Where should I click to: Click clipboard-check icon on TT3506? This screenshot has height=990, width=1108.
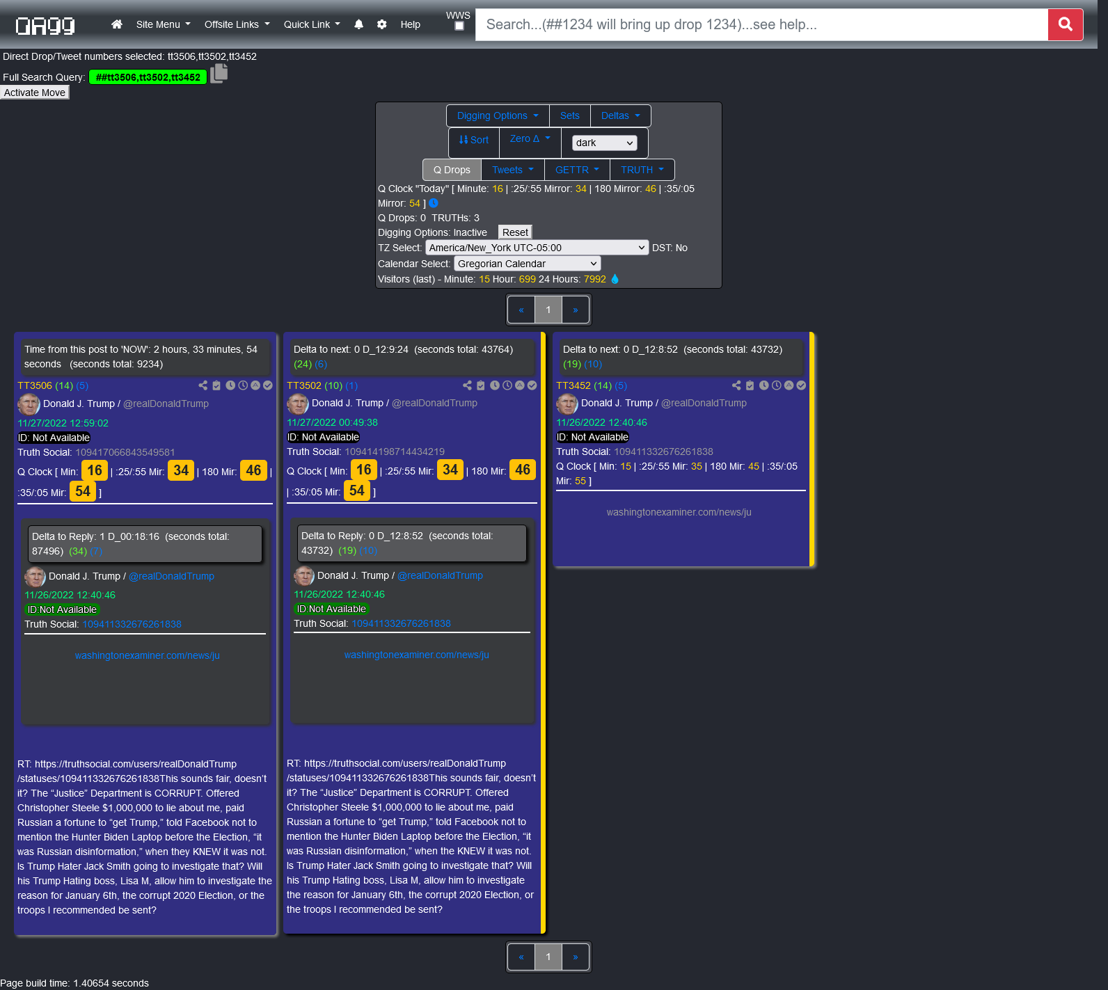216,385
